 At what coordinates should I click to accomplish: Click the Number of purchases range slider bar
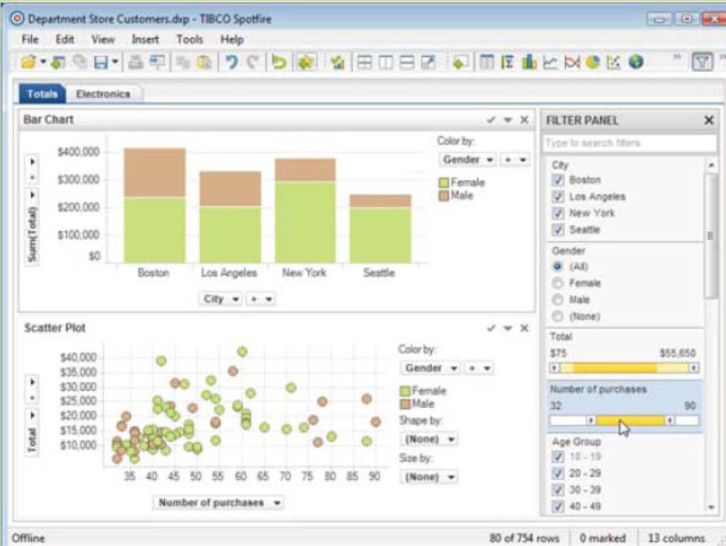pyautogui.click(x=631, y=421)
